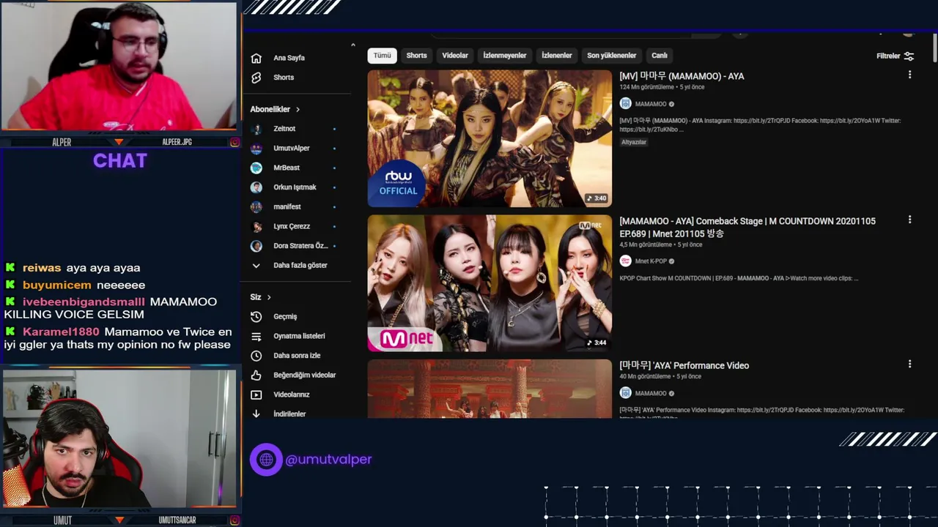Click the Karamel1880 chat username

61,332
